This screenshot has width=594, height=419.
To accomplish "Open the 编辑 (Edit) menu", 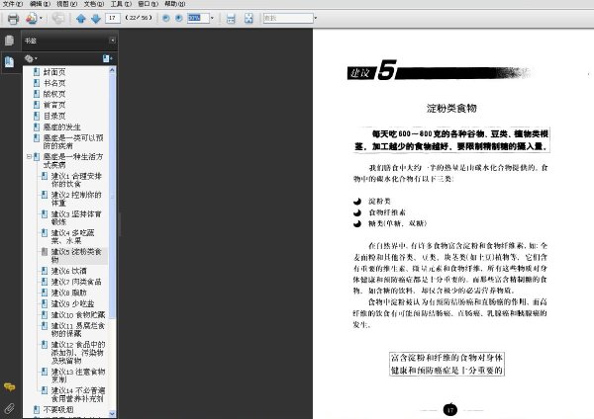I will pos(40,4).
